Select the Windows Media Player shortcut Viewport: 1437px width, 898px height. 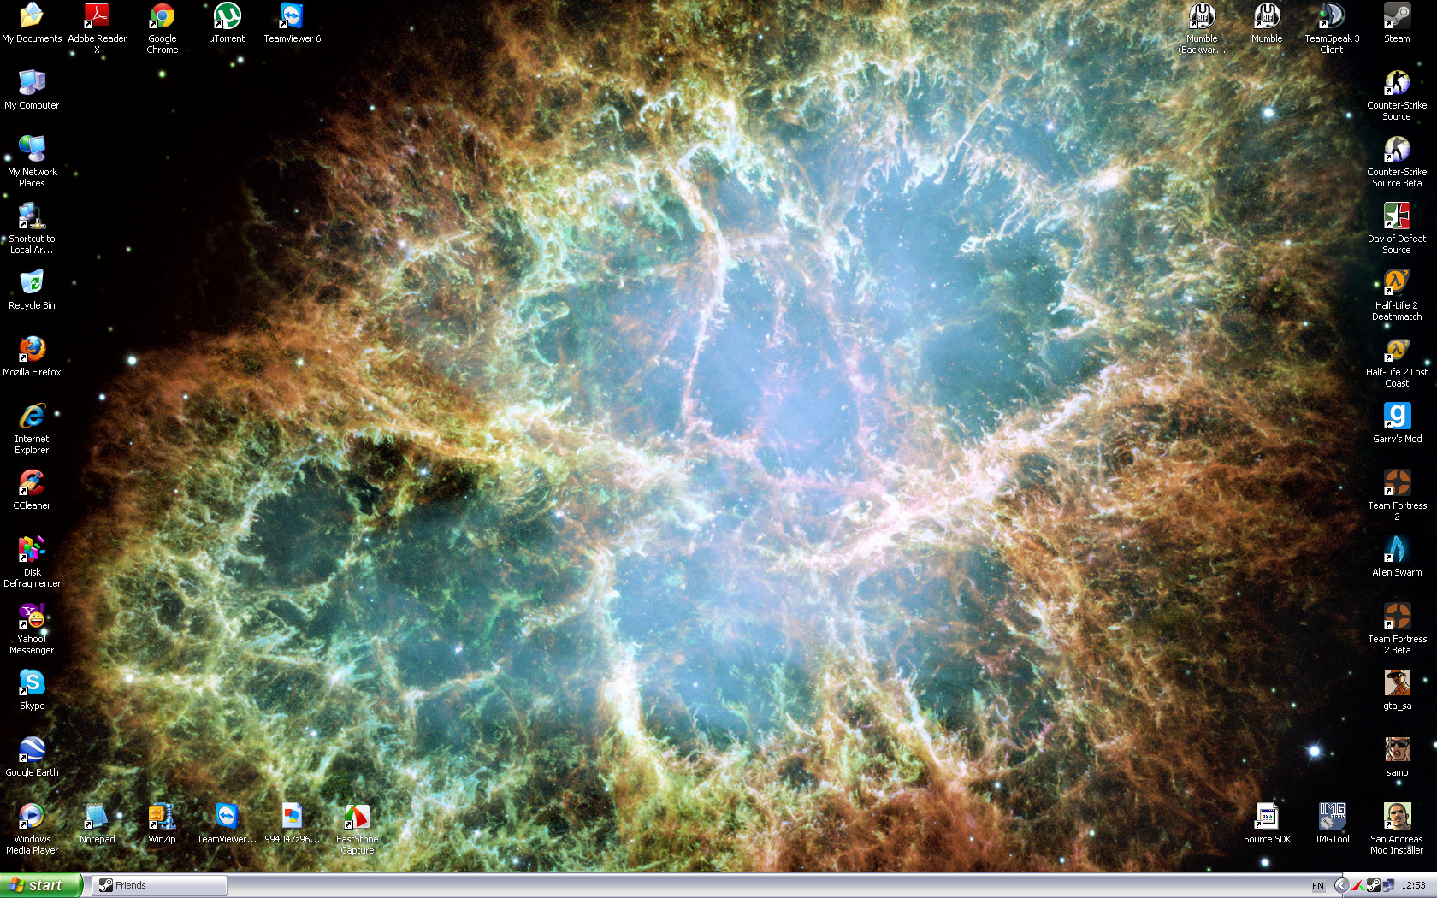click(x=32, y=829)
